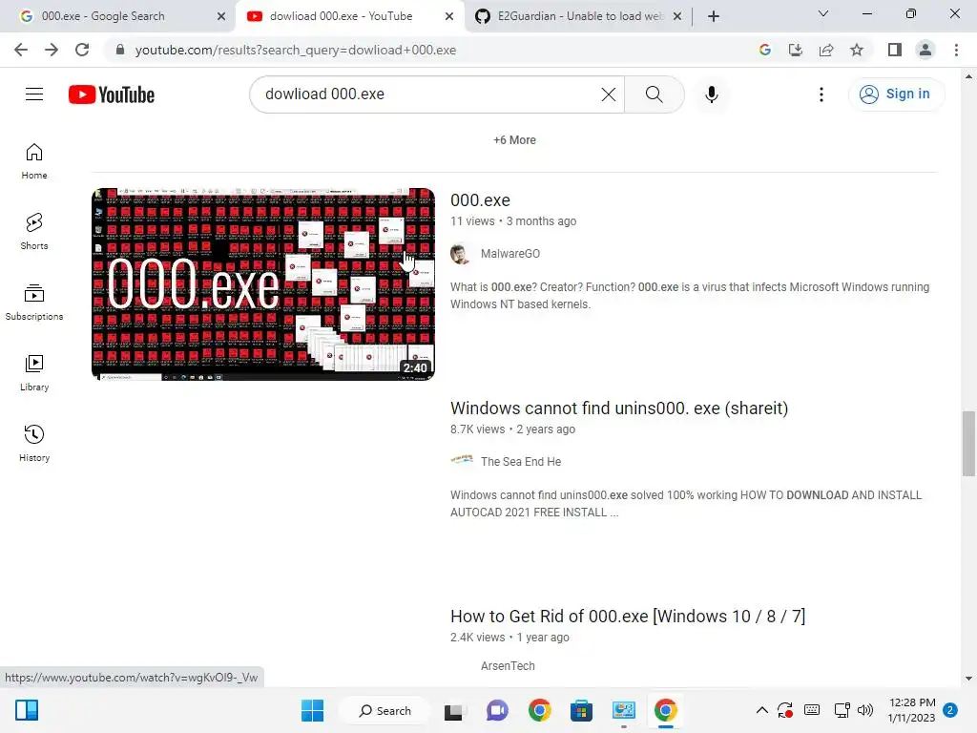Open Shorts in the sidebar
Image resolution: width=977 pixels, height=733 pixels.
[34, 232]
